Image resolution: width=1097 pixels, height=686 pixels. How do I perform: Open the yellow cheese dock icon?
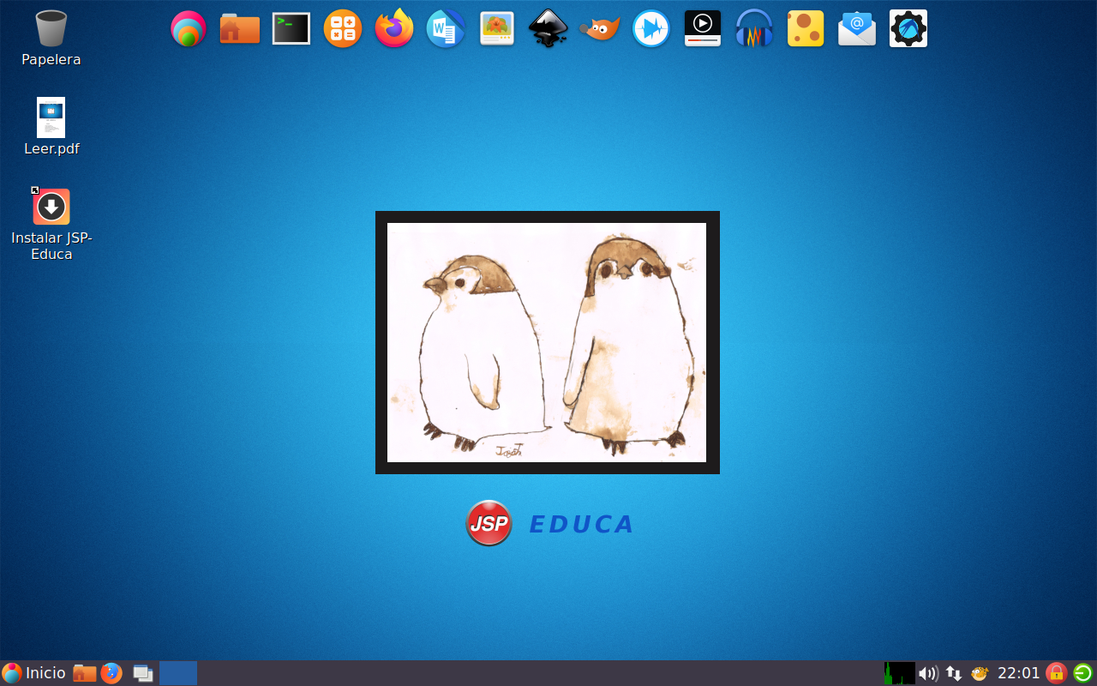(806, 29)
